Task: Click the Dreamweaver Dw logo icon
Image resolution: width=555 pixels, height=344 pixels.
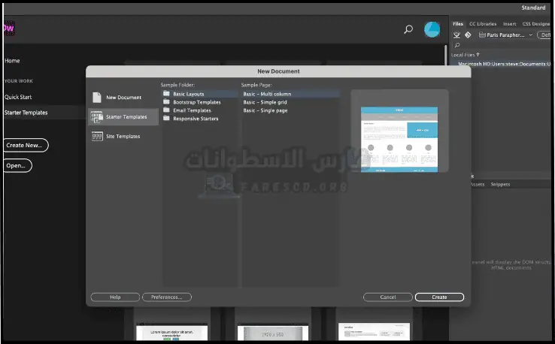Action: coord(8,29)
